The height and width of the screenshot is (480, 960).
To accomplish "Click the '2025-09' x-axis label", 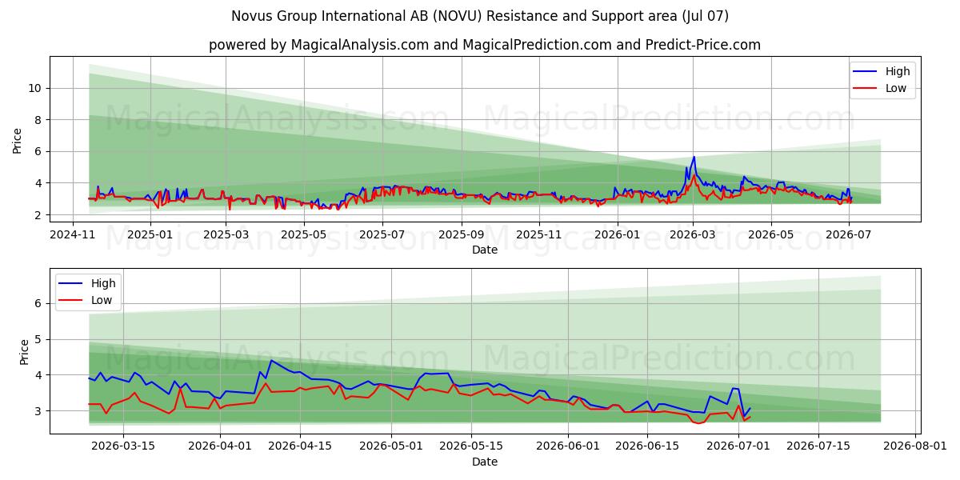I will pos(461,235).
